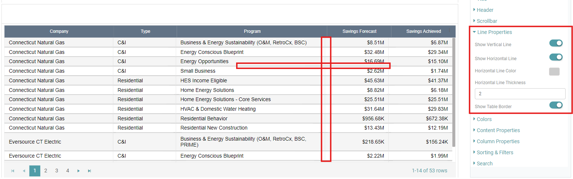Go to the first page of results

pos(13,171)
